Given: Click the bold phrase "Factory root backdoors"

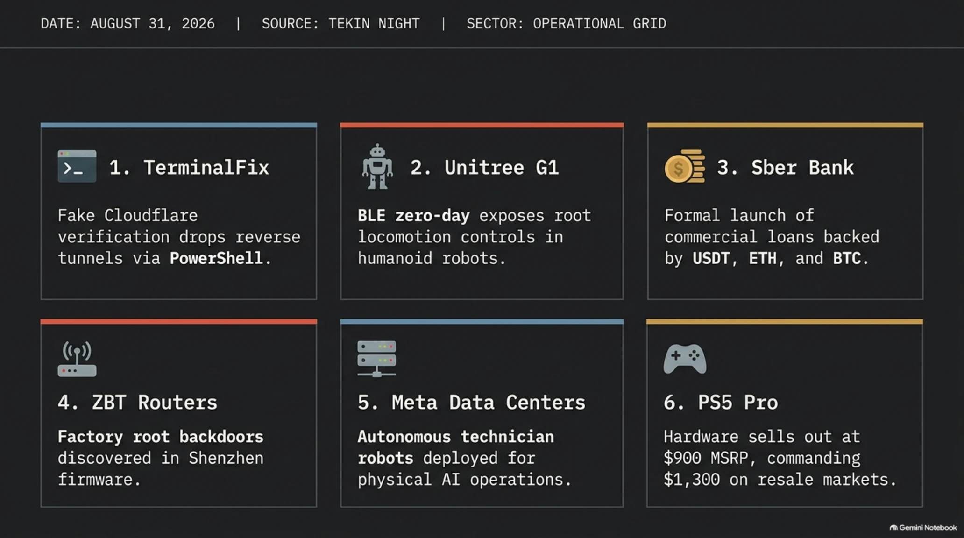Looking at the screenshot, I should tap(160, 437).
